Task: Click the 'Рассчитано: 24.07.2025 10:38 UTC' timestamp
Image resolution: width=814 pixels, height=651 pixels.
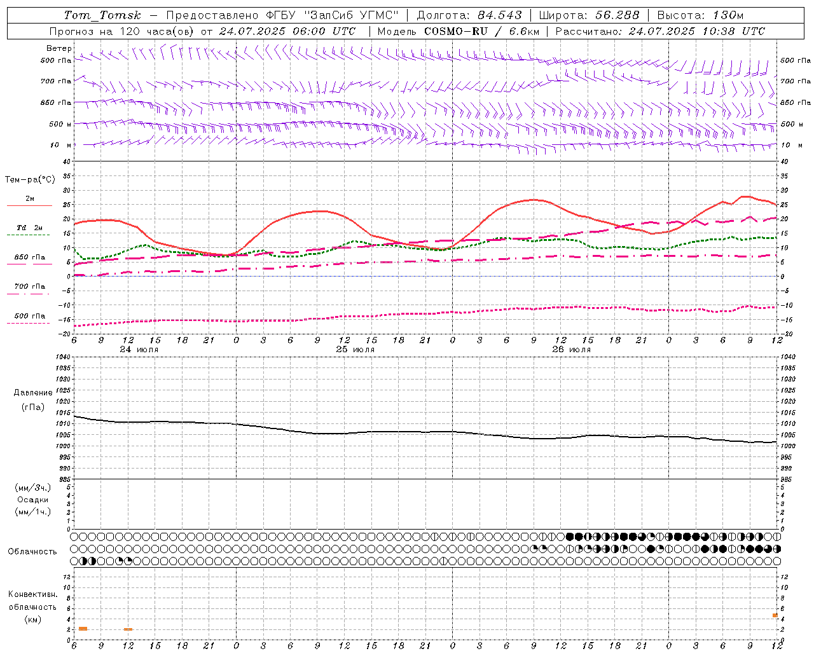Action: pos(660,31)
